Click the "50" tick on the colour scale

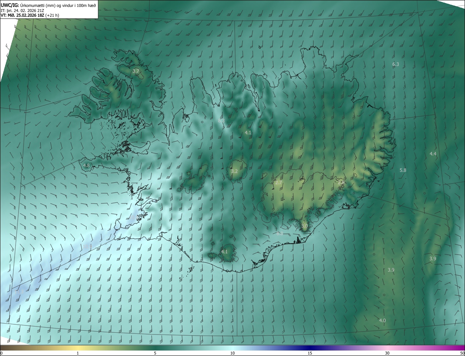462,353
